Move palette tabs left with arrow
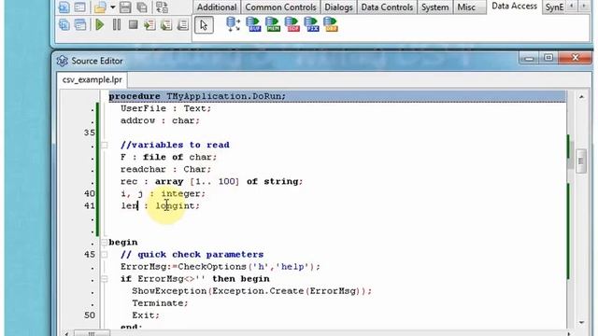This screenshot has height=336, width=598. pos(571,7)
